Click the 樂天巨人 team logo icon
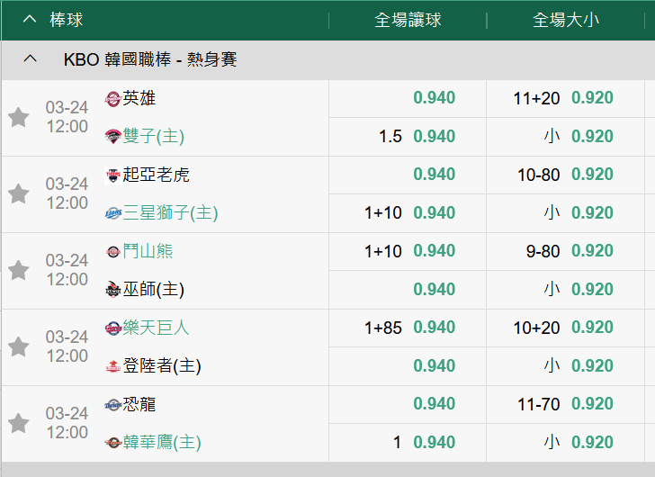Screen dimensions: 655x477 point(112,328)
